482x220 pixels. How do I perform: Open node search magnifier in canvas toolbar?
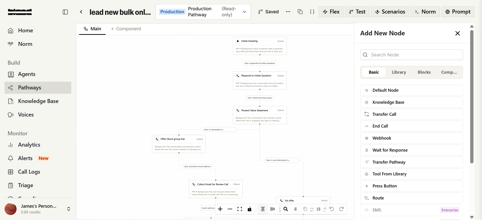coord(286,209)
